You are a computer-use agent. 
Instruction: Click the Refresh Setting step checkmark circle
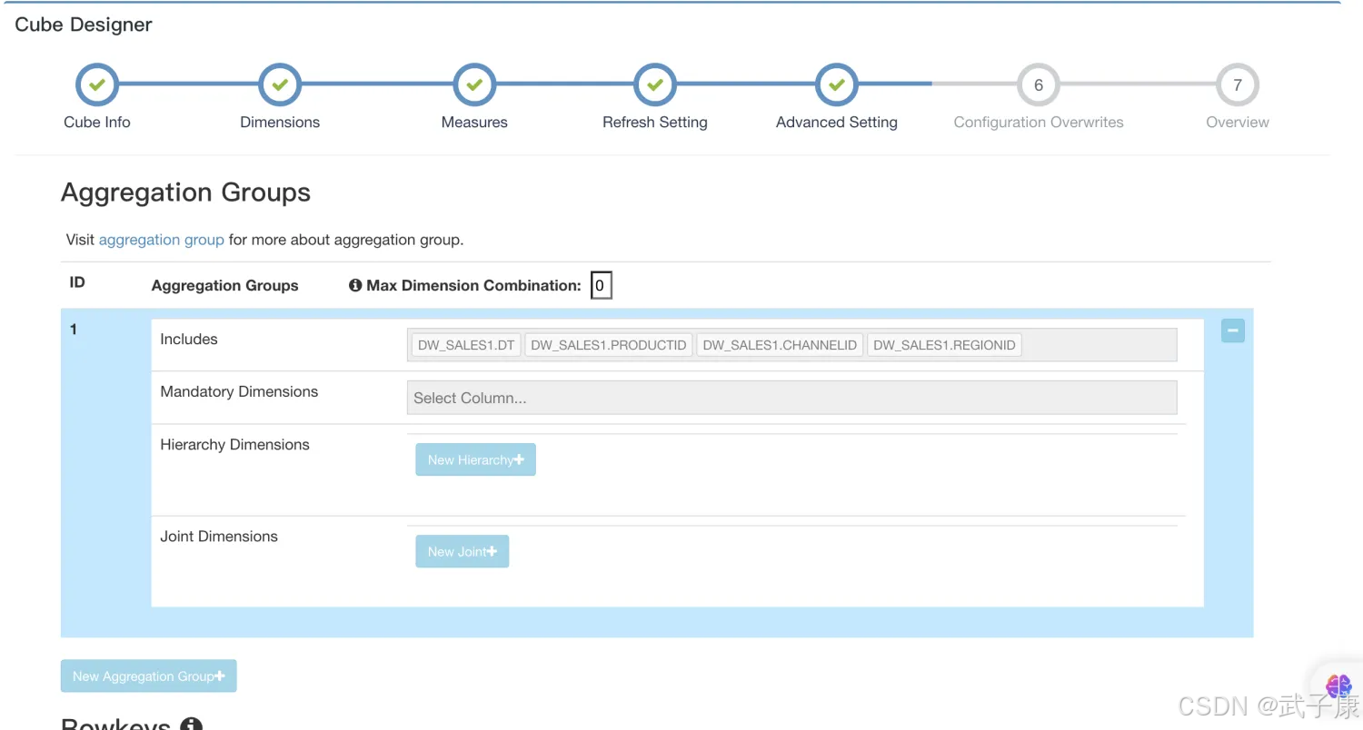click(654, 85)
